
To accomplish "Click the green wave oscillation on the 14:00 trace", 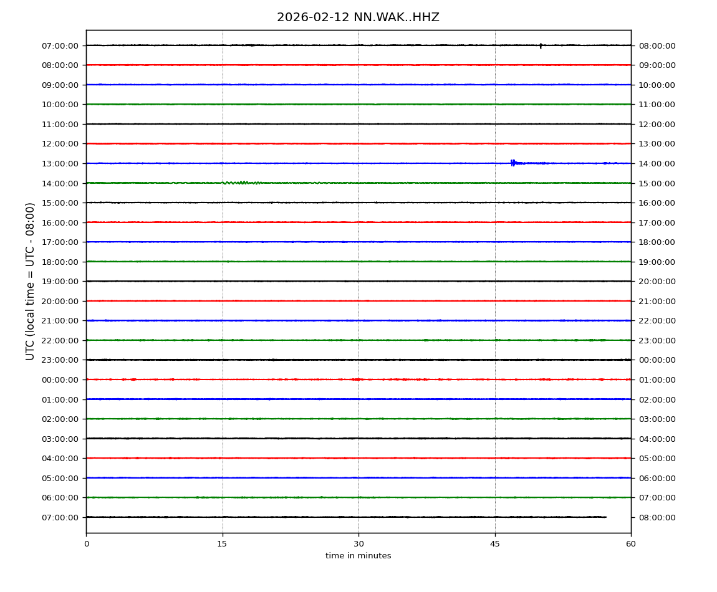I will pyautogui.click(x=241, y=183).
